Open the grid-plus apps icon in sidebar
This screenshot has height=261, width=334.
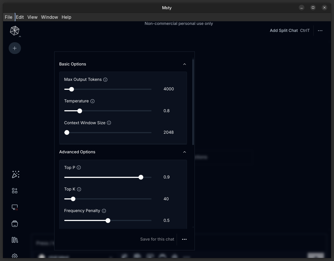[15, 191]
